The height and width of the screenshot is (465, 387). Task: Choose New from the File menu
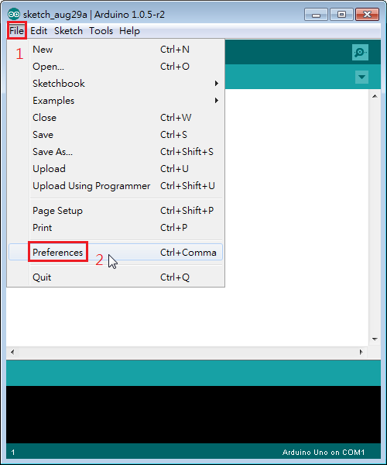tap(115, 50)
